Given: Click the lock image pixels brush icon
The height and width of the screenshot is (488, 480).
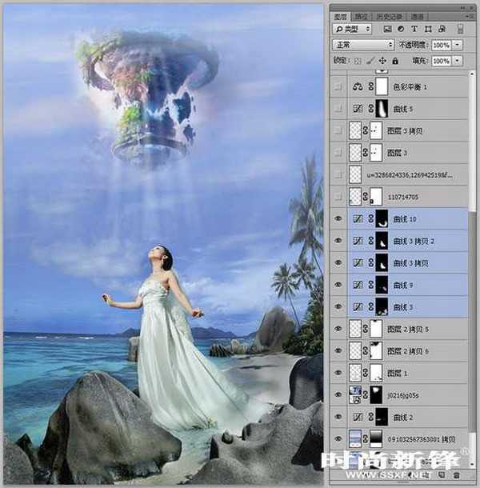Looking at the screenshot, I should [x=369, y=61].
